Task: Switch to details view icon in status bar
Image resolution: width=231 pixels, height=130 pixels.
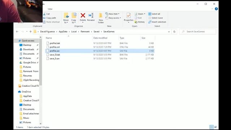Action: (x=212, y=127)
